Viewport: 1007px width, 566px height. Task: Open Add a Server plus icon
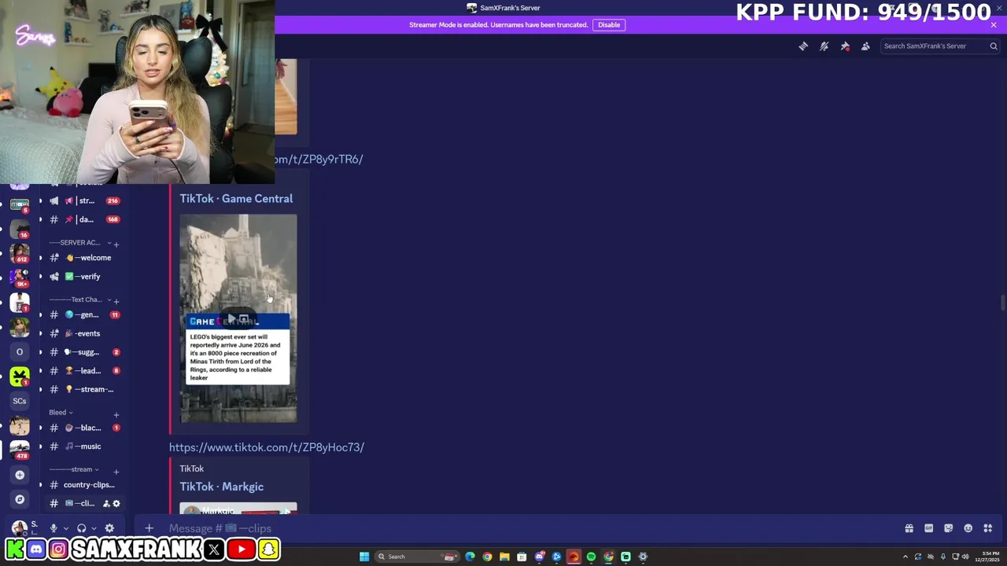[20, 475]
